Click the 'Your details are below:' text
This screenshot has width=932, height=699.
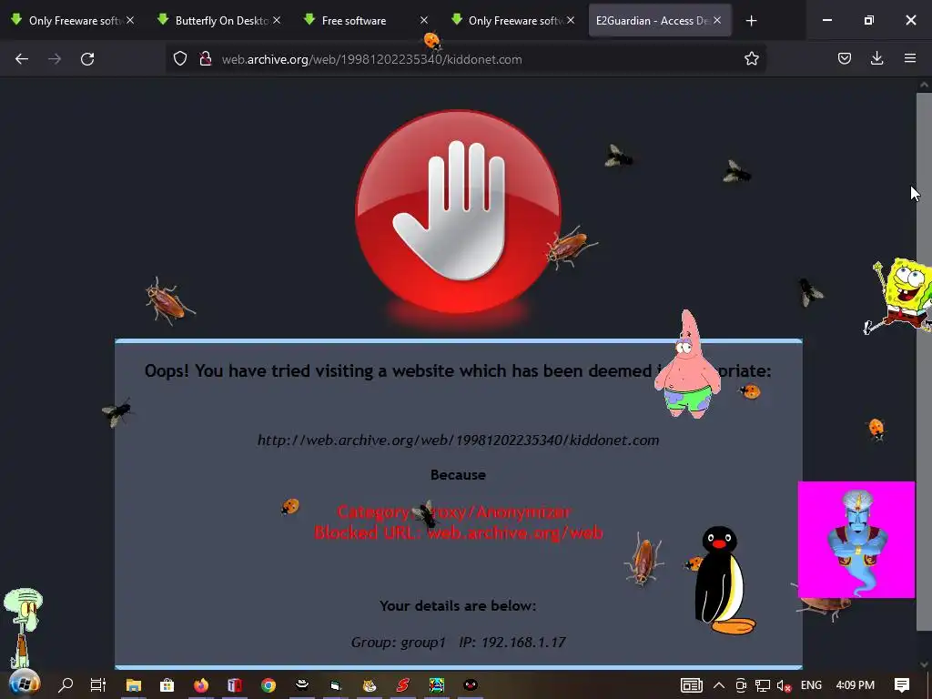point(458,605)
